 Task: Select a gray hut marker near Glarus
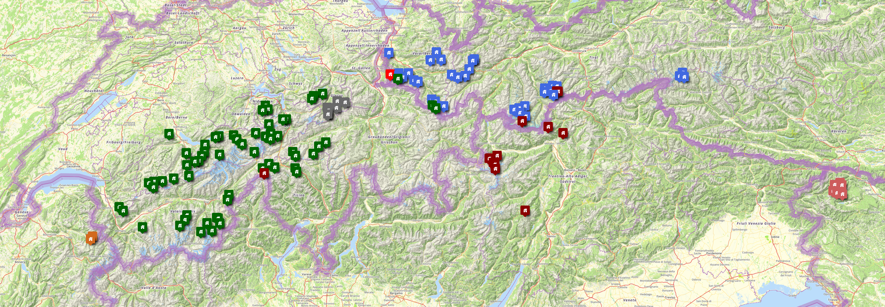337,101
